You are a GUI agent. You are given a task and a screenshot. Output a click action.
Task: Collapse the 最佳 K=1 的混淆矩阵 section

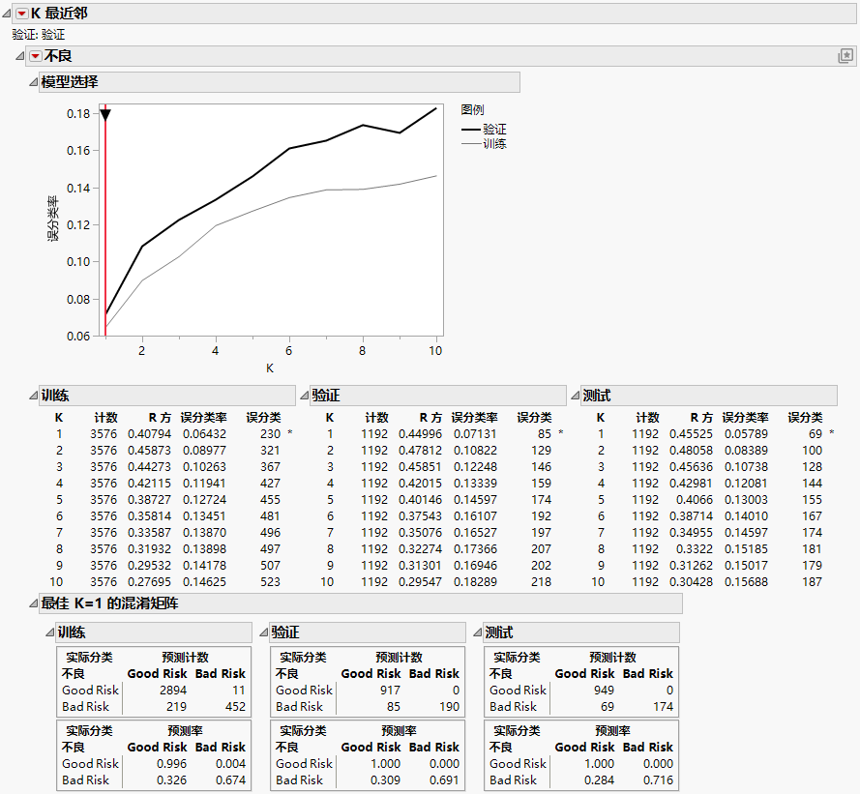32,603
